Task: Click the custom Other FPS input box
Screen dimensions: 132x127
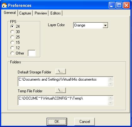Action: coord(32,53)
